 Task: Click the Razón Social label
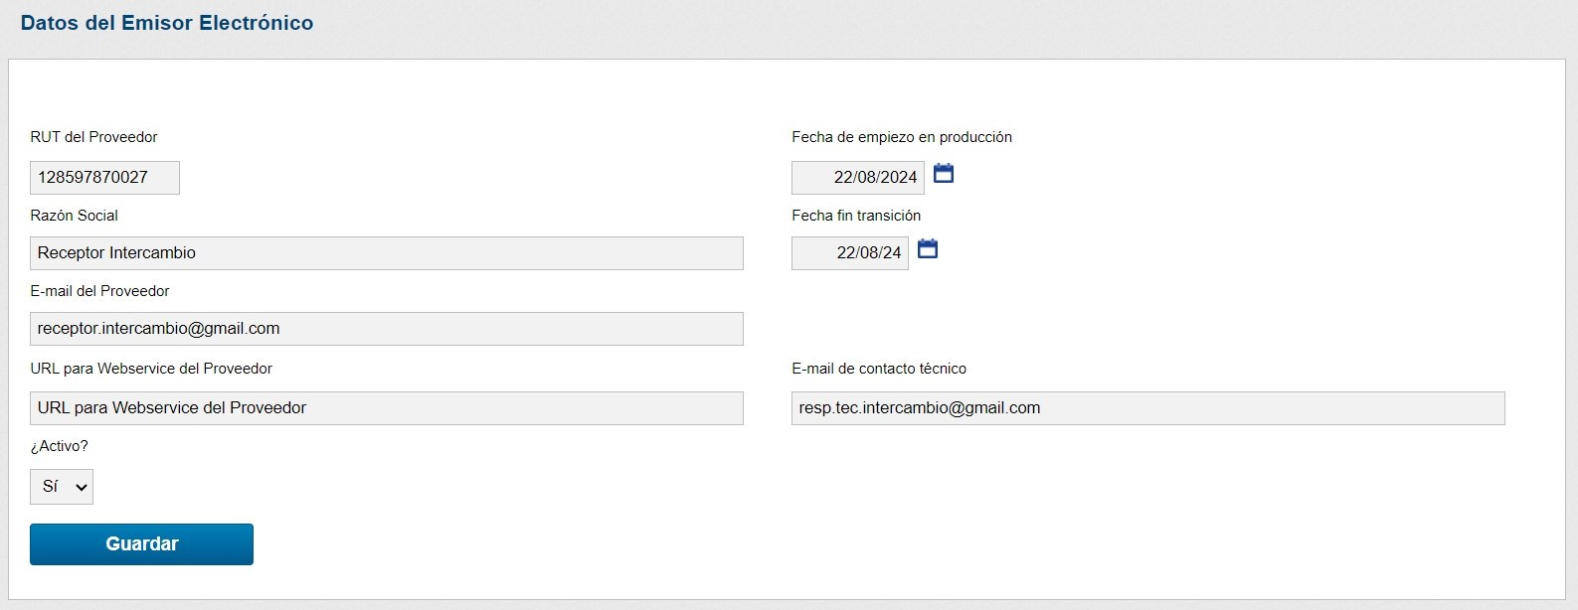[x=74, y=216]
